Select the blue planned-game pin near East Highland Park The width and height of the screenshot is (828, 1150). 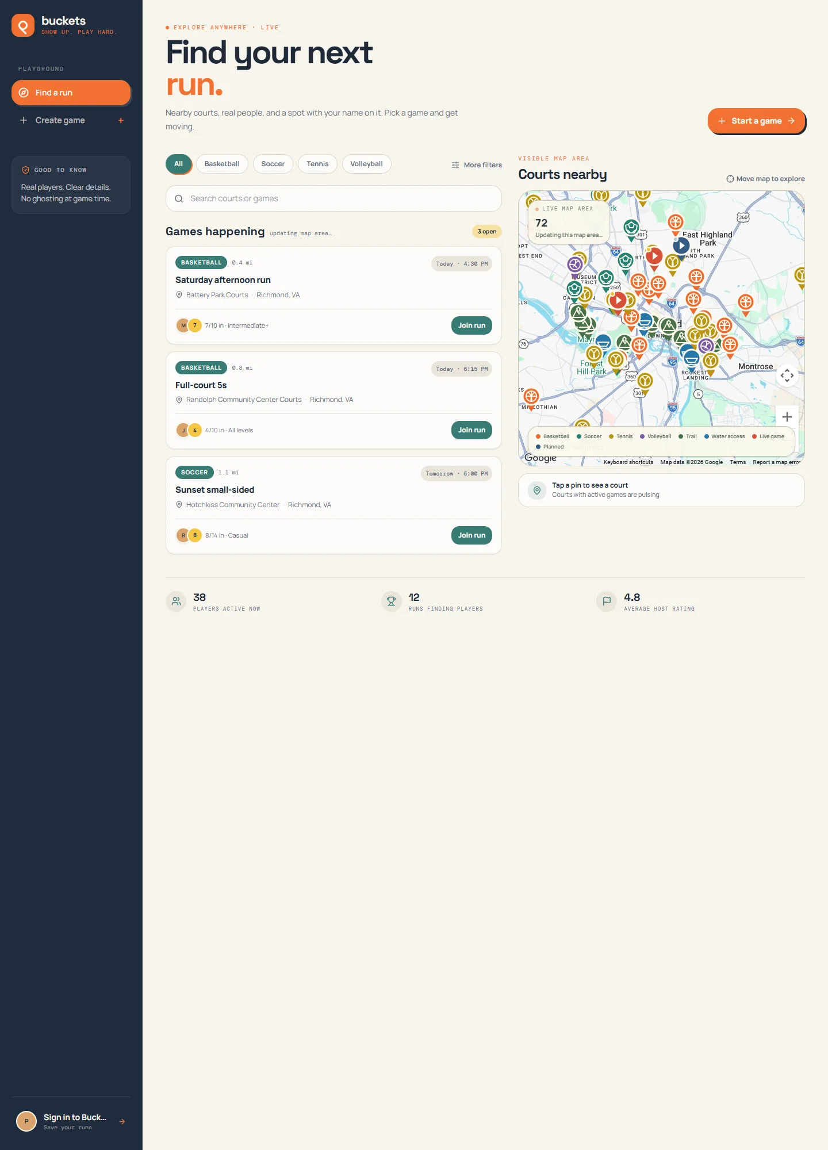[x=681, y=247]
